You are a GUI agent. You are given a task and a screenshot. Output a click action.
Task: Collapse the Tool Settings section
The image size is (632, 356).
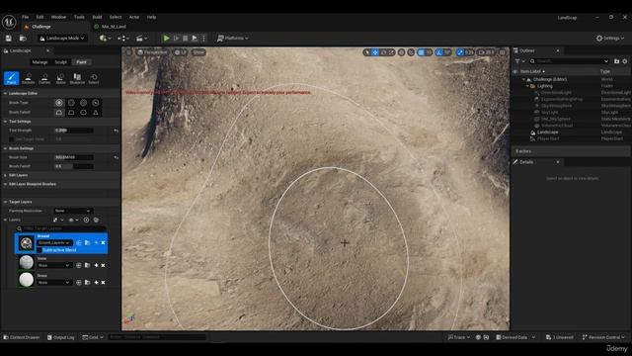pyautogui.click(x=6, y=121)
